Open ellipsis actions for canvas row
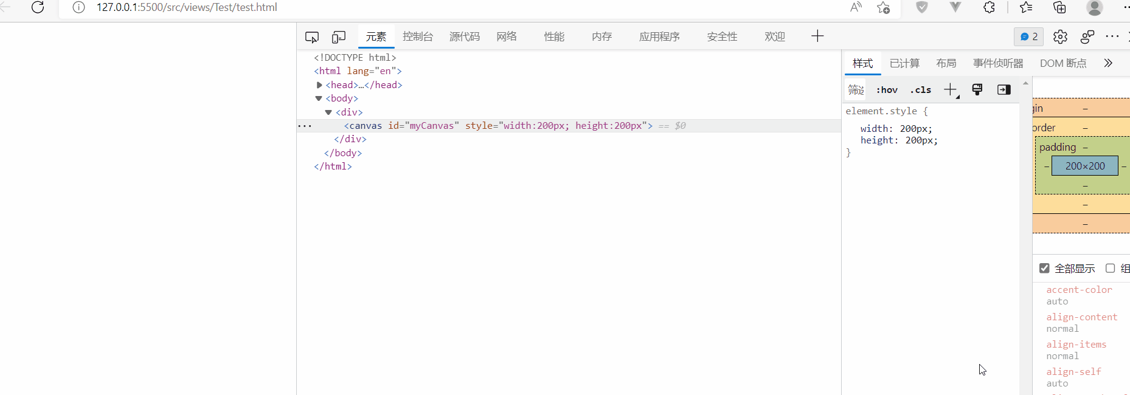The width and height of the screenshot is (1130, 395). 305,126
